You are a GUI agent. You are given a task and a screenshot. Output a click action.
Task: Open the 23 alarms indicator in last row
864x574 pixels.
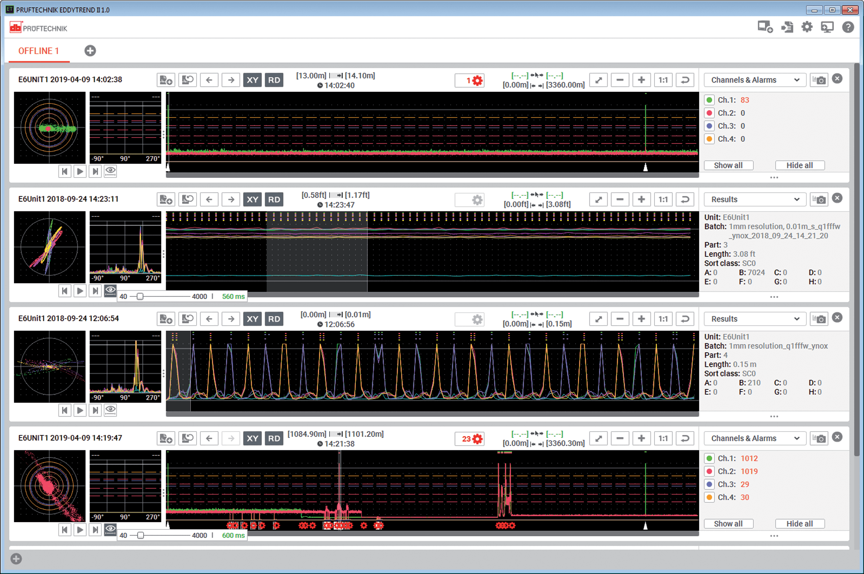click(470, 439)
